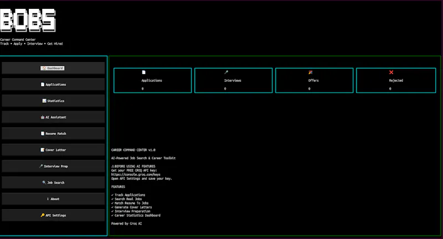
Task: Click the 0 count under Applications
Action: point(143,89)
